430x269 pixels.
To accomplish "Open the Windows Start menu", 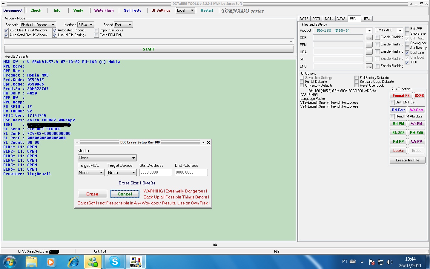I will tap(10, 262).
